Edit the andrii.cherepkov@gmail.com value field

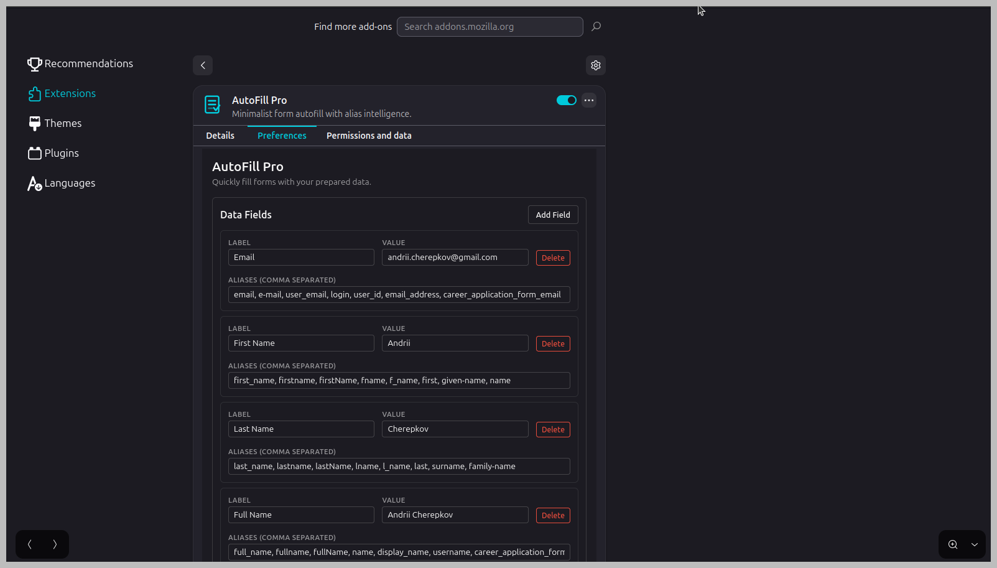pyautogui.click(x=455, y=258)
